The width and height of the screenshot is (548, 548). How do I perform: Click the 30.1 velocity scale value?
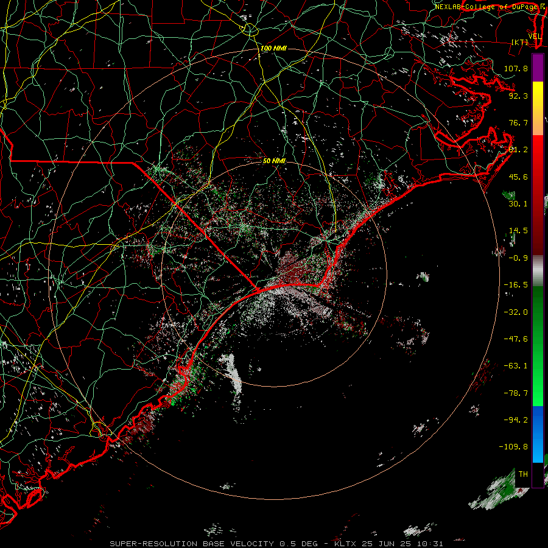click(518, 204)
